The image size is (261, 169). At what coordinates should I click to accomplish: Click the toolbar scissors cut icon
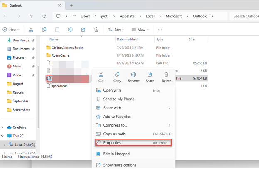[31, 30]
